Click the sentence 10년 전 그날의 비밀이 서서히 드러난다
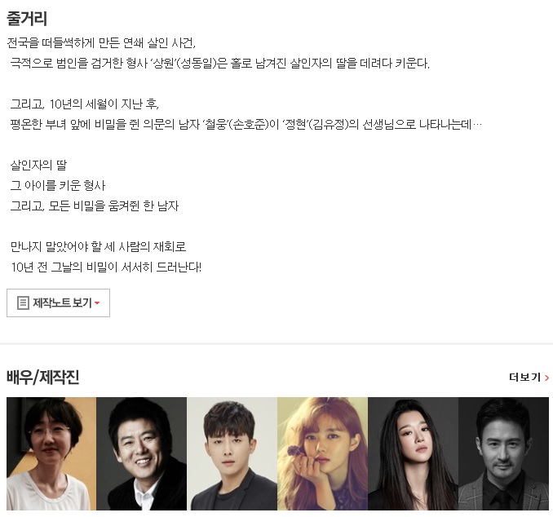The width and height of the screenshot is (553, 517). [106, 267]
